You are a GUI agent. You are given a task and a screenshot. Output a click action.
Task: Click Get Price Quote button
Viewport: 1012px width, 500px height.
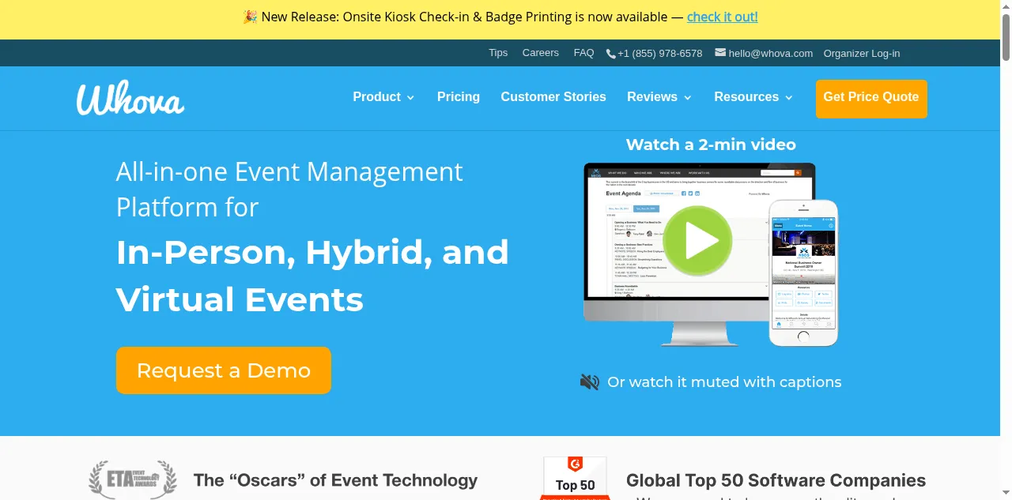point(871,99)
